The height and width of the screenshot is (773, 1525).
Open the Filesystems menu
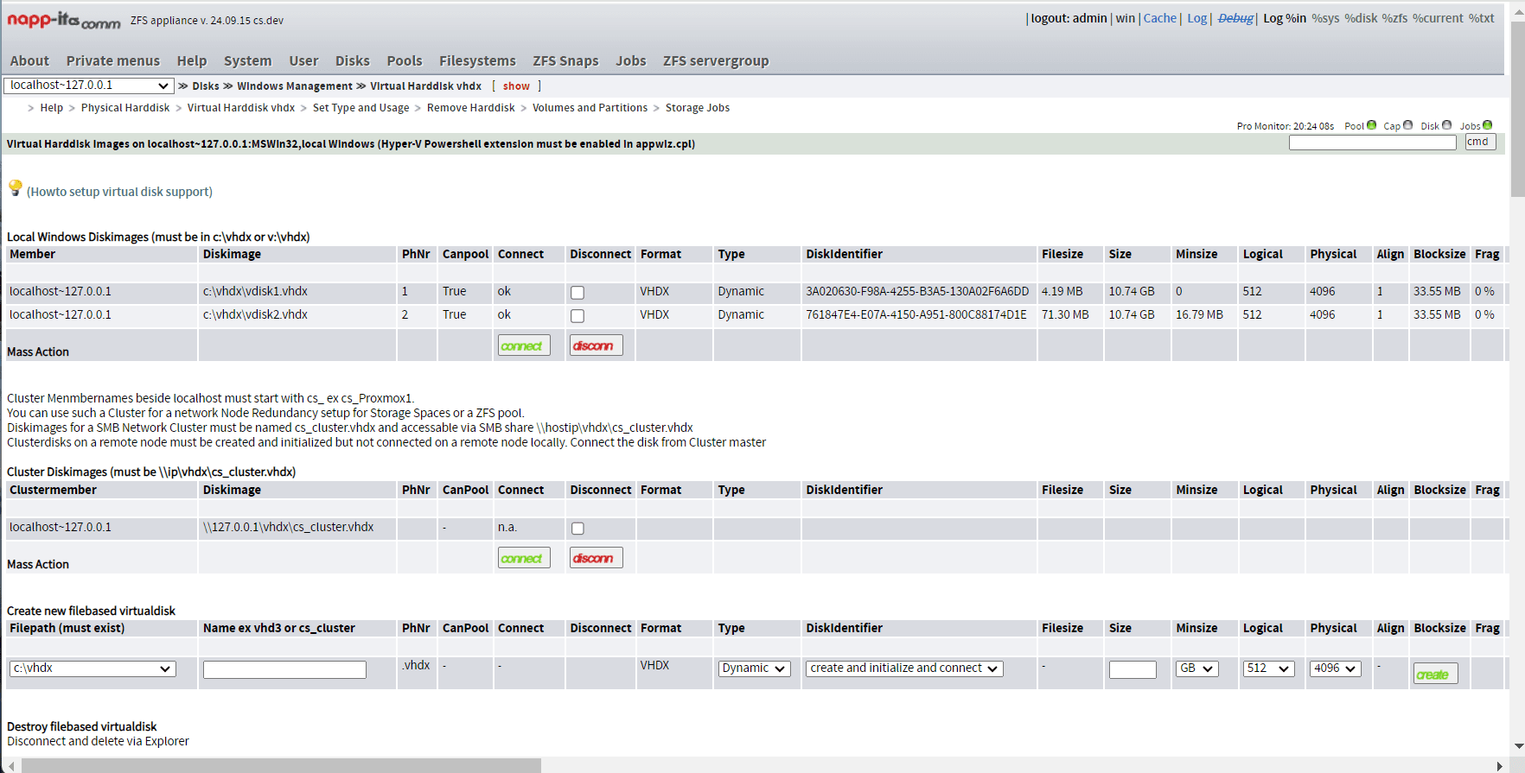(x=477, y=61)
